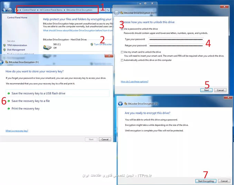The height and width of the screenshot is (185, 234).
Task: Choose Save the recovery key to a USB flash drive
Action: pyautogui.click(x=57, y=93)
